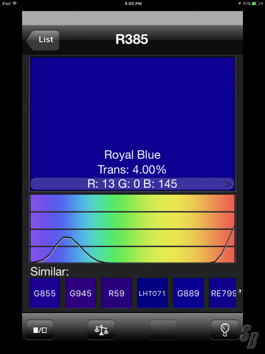Go back using the List button
Viewport: 265px width, 354px height.
point(43,40)
